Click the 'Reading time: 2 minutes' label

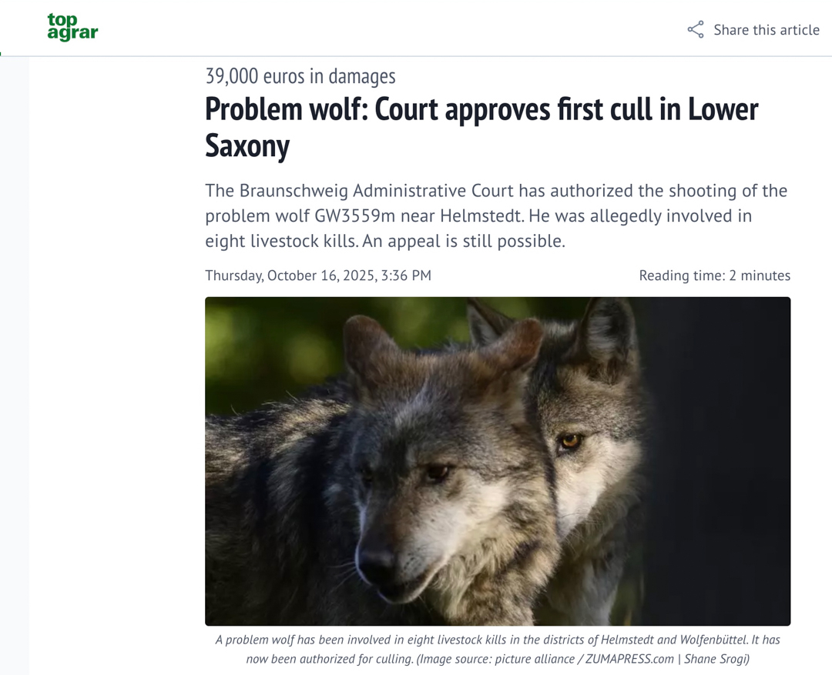[714, 276]
